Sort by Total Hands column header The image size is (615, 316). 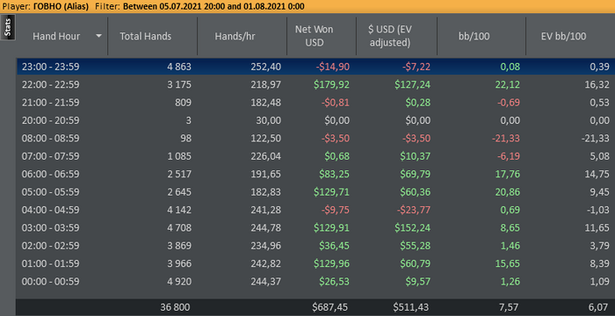coord(153,36)
